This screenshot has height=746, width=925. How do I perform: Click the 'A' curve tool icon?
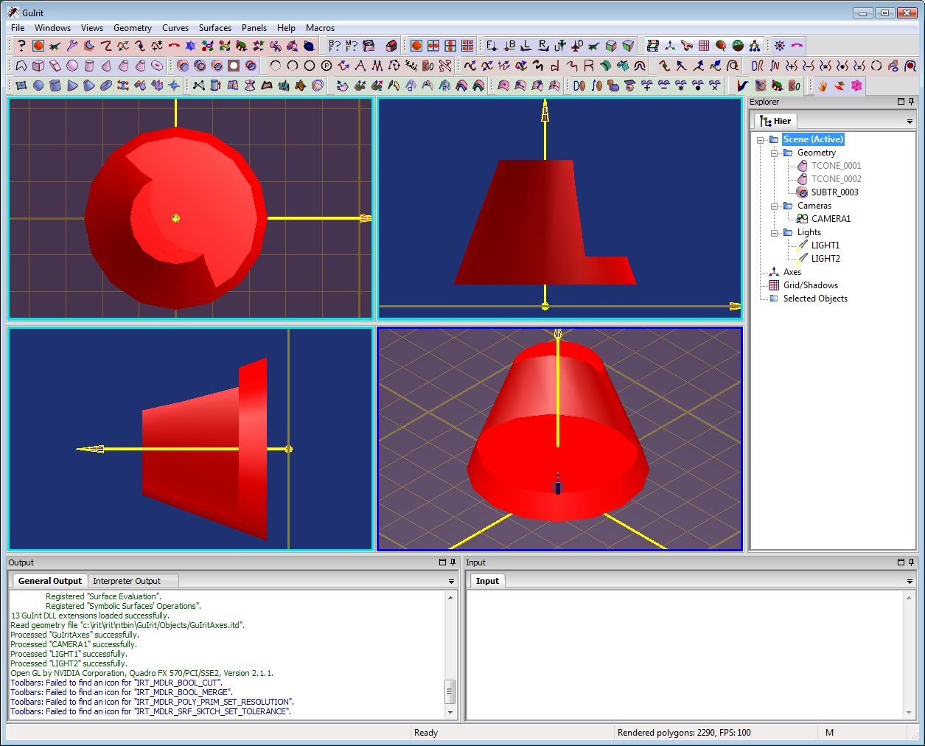(360, 66)
